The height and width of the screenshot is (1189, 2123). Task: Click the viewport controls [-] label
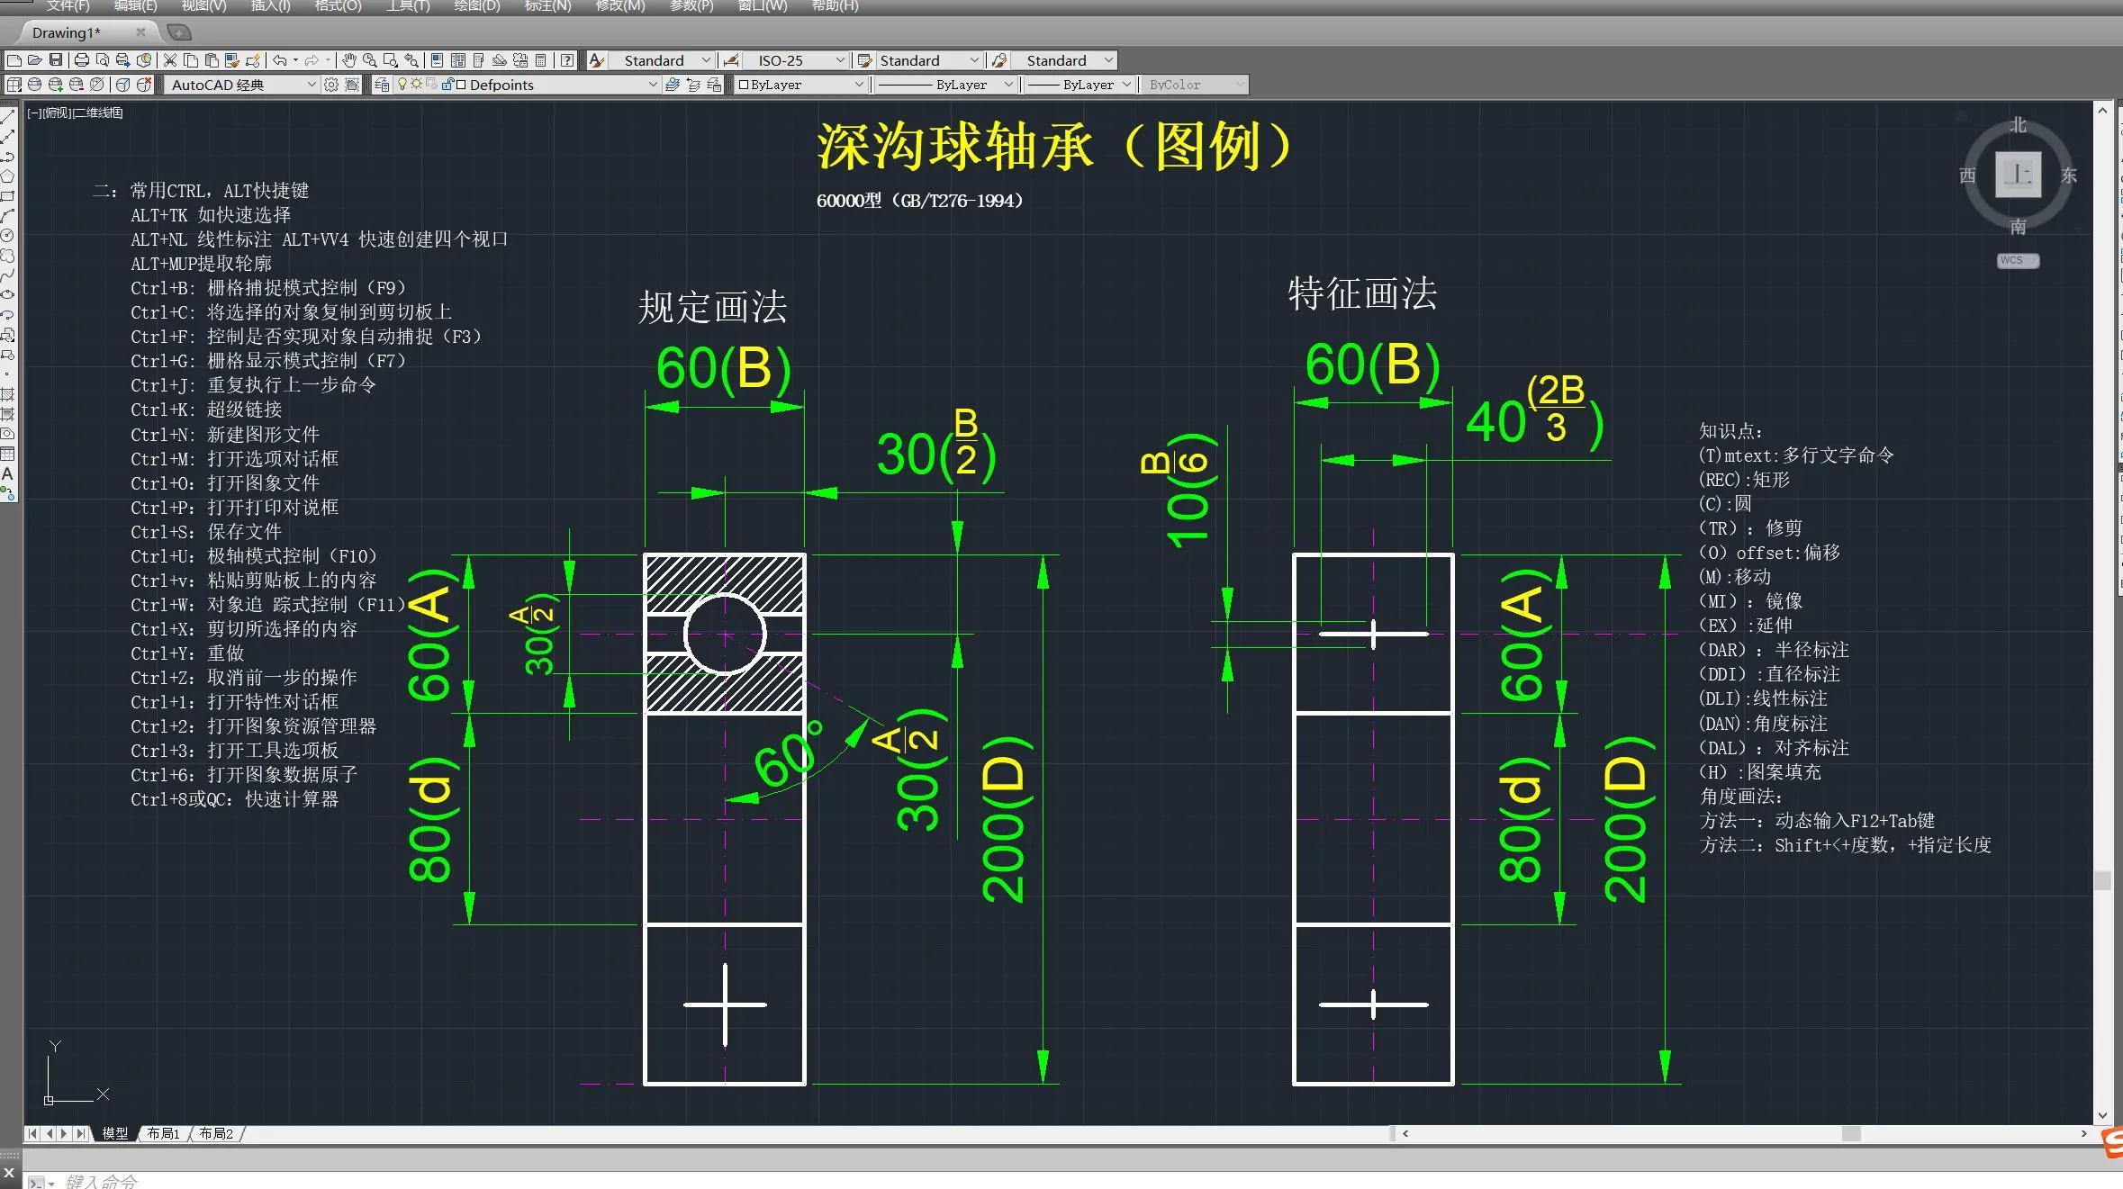click(x=33, y=113)
